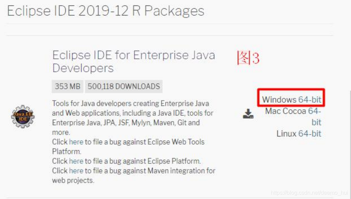351x199 pixels.
Task: Click the download tray icon
Action: pos(248,114)
